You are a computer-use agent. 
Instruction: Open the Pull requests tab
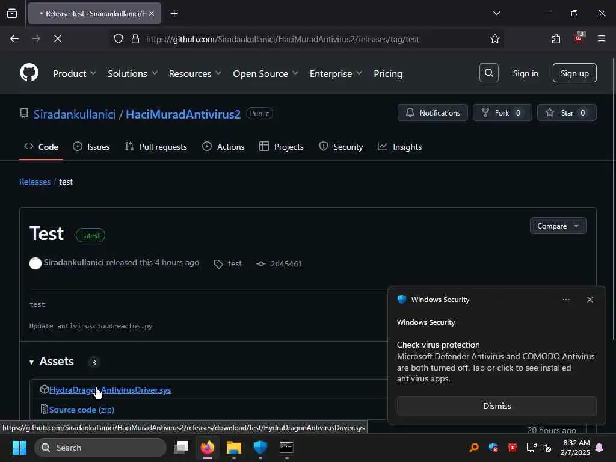(x=156, y=147)
